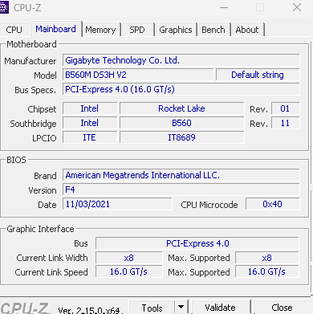Click the Close button at bottom

[282, 308]
